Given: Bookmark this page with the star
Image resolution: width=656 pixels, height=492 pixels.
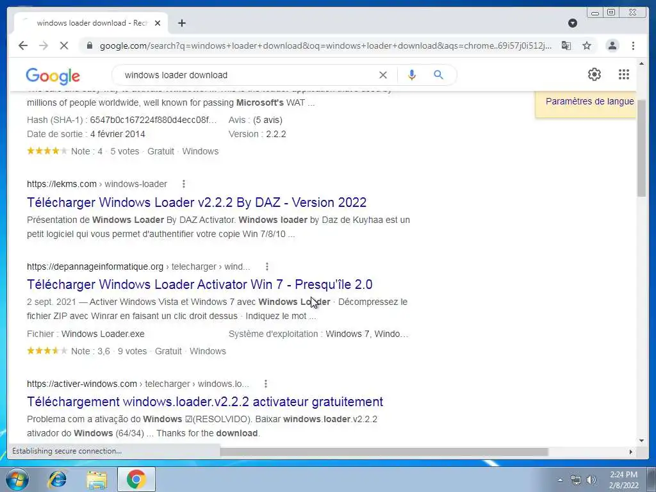Looking at the screenshot, I should click(587, 45).
